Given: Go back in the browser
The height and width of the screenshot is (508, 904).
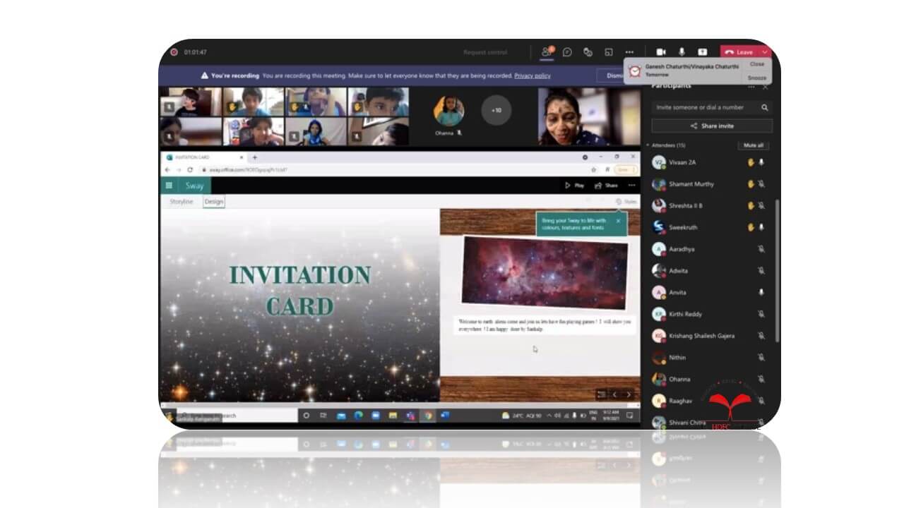Looking at the screenshot, I should coord(167,170).
